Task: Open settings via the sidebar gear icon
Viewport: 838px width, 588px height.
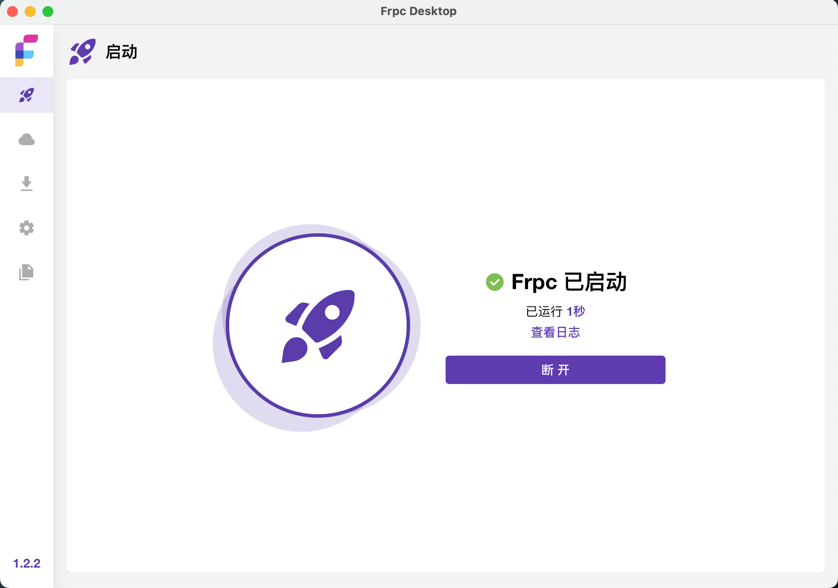Action: point(27,228)
